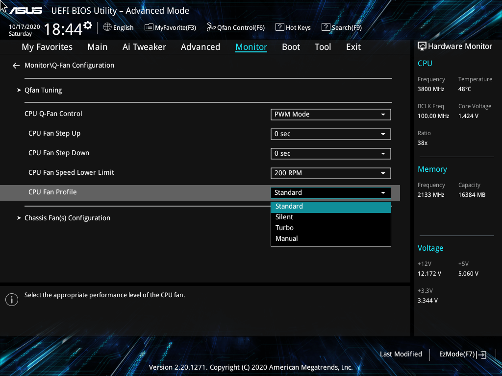Click the CPU Fan Profile row label
The image size is (502, 376).
(x=52, y=192)
